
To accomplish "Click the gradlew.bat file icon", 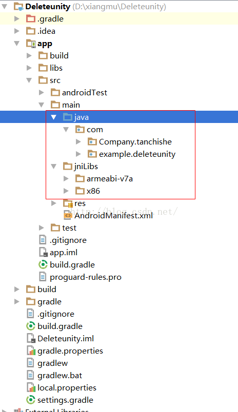I will tap(30, 376).
